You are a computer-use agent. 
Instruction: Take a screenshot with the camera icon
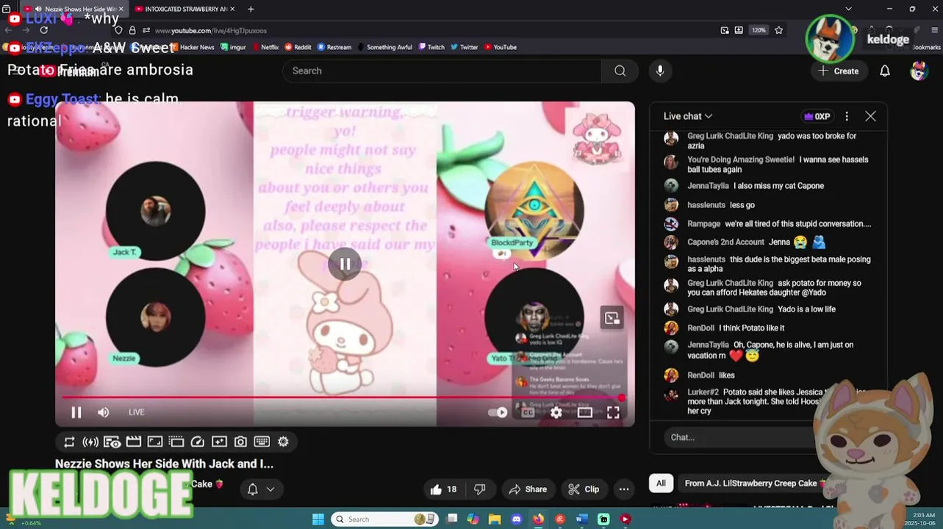click(x=240, y=442)
